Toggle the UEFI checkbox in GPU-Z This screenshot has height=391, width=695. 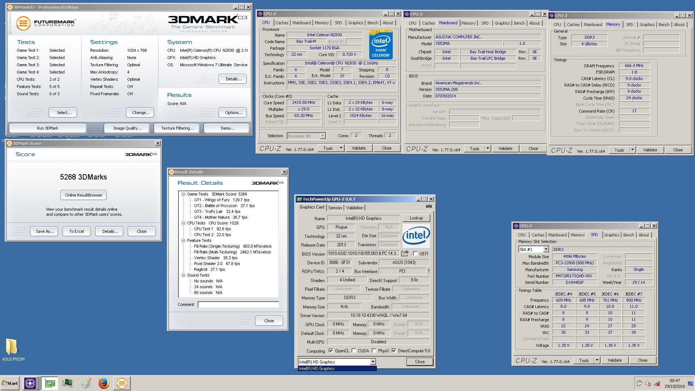pyautogui.click(x=415, y=254)
